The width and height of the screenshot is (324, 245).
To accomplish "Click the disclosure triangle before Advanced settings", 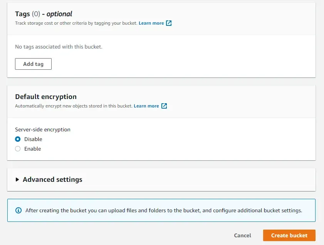I will click(17, 180).
